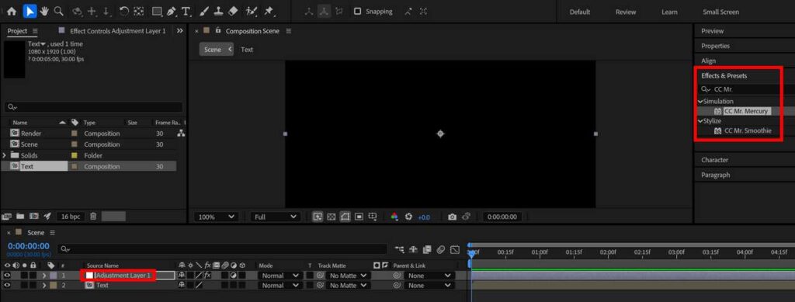The height and width of the screenshot is (302, 795).
Task: Open Mode dropdown for Text layer
Action: click(x=279, y=285)
